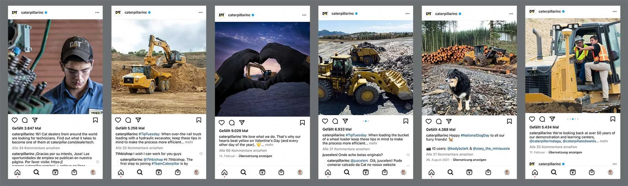Screen dimensions: 628x186
Task: Go home from first post's bottom bar
Action: (x=18, y=172)
